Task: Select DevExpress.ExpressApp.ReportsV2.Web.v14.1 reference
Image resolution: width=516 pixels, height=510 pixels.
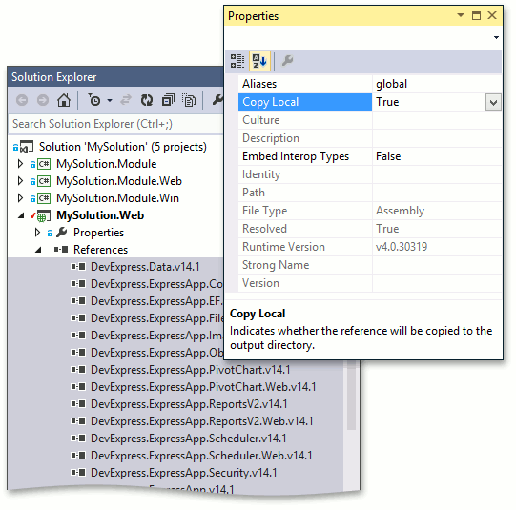Action: click(202, 421)
